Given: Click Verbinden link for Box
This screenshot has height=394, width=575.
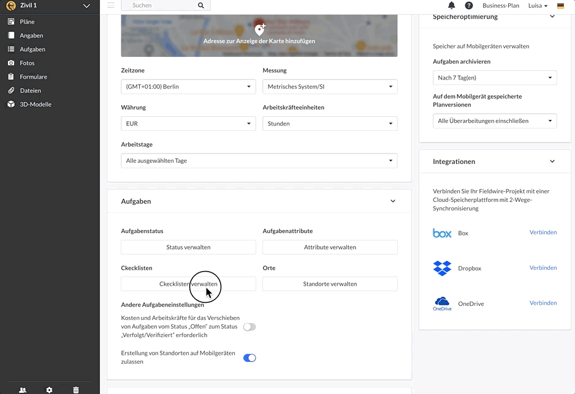Looking at the screenshot, I should (x=543, y=232).
